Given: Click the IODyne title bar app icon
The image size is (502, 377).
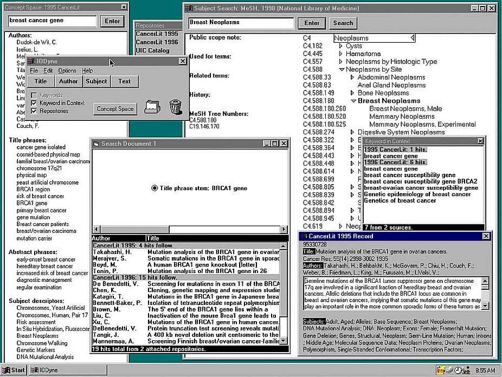Looking at the screenshot, I should [x=31, y=62].
